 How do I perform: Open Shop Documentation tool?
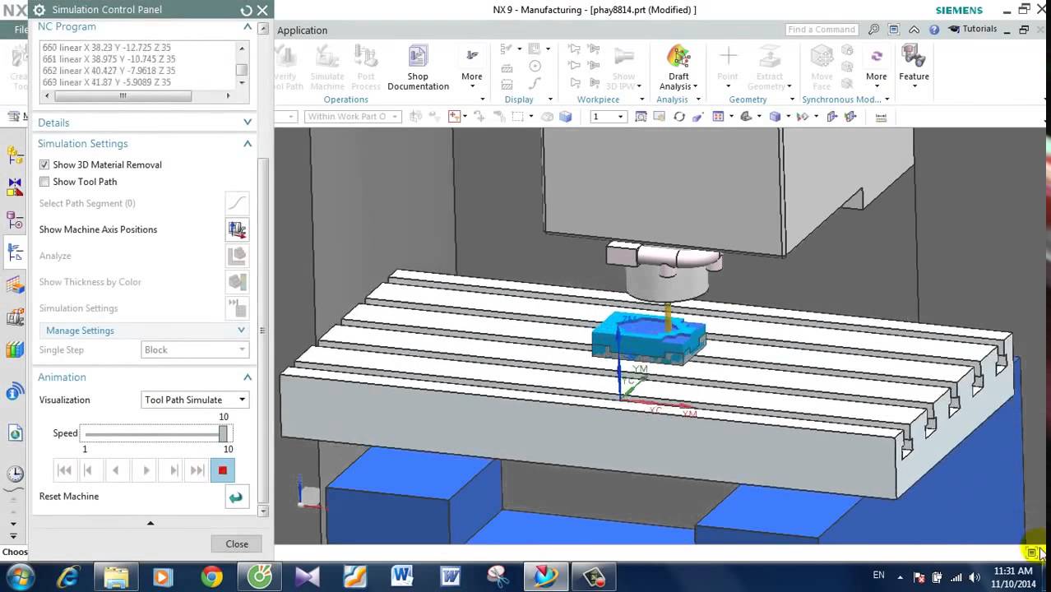coord(418,69)
